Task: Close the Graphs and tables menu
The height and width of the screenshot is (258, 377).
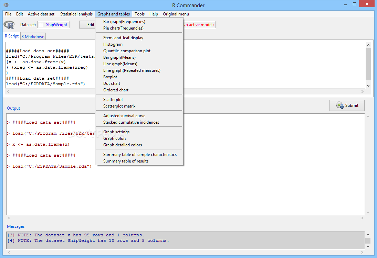Action: pyautogui.click(x=114, y=14)
